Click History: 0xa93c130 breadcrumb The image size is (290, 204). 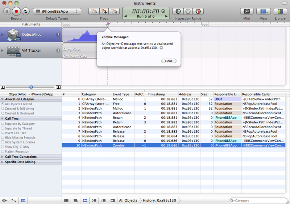click(x=159, y=200)
